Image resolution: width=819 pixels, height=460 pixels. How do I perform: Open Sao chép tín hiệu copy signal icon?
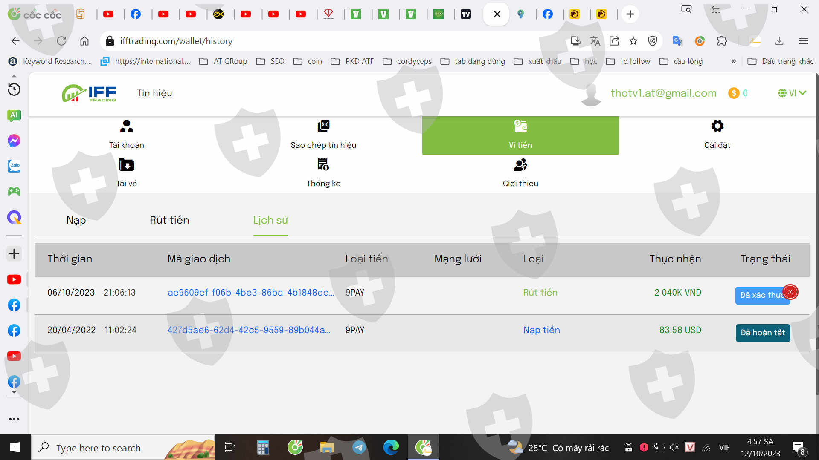pyautogui.click(x=323, y=126)
